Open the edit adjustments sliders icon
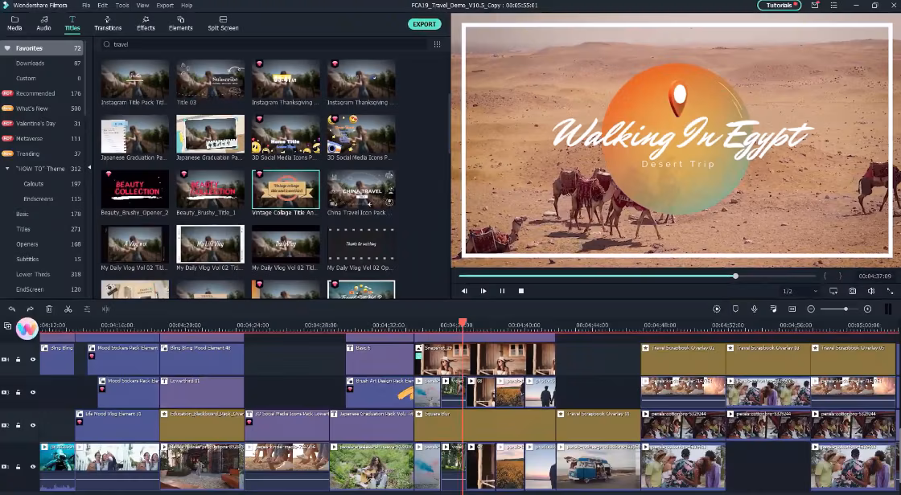901x495 pixels. coord(87,309)
